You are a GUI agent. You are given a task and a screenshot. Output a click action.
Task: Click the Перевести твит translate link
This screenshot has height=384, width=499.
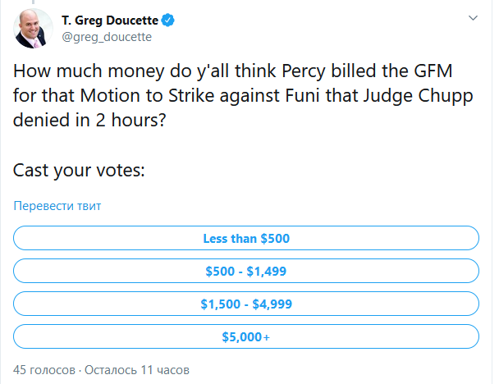(x=57, y=206)
